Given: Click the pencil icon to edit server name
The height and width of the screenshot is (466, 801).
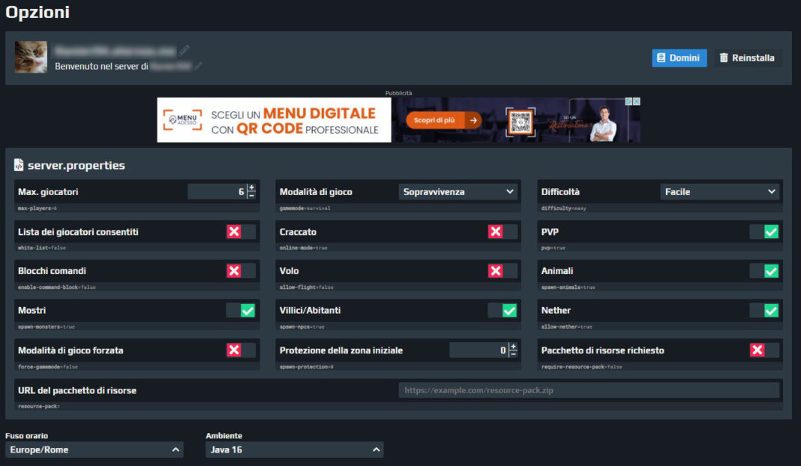Looking at the screenshot, I should [x=185, y=50].
